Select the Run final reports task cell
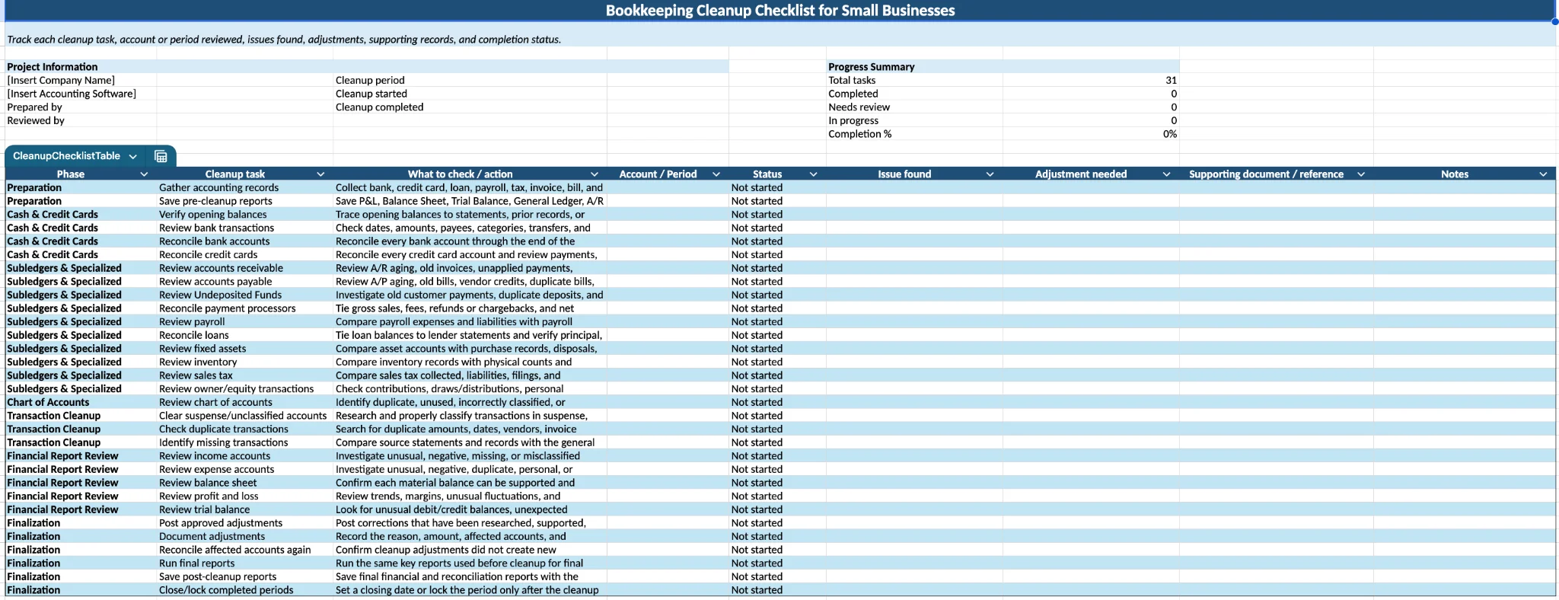1559x600 pixels. point(244,563)
